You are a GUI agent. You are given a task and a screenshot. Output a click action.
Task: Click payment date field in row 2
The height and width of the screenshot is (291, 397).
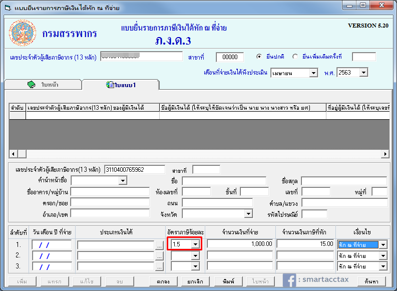coord(52,256)
